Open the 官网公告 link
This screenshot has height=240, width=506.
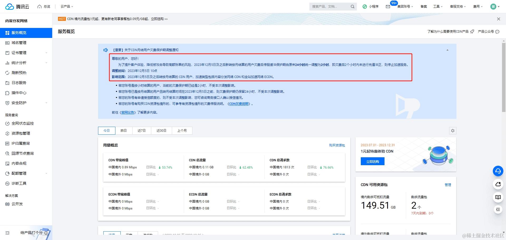128,112
